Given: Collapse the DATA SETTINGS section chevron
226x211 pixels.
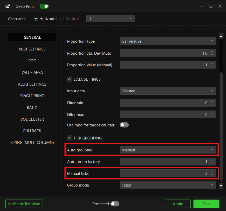Looking at the screenshot, I should tap(70, 79).
